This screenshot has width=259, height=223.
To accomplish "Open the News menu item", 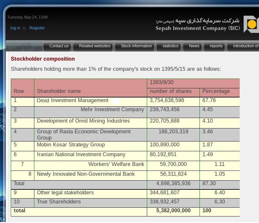I will [x=192, y=46].
